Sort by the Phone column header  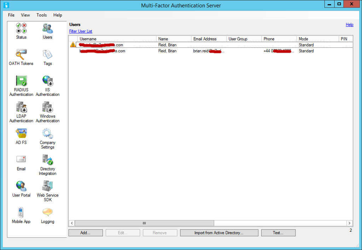tap(279, 39)
